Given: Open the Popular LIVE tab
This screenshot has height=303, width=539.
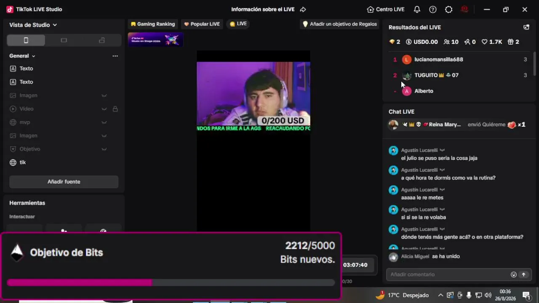Looking at the screenshot, I should 202,24.
